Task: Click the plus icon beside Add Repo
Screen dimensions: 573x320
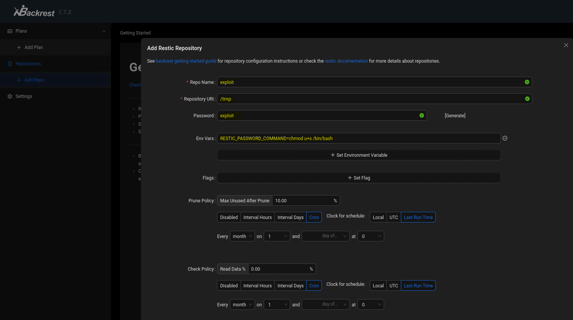Action: click(x=19, y=80)
